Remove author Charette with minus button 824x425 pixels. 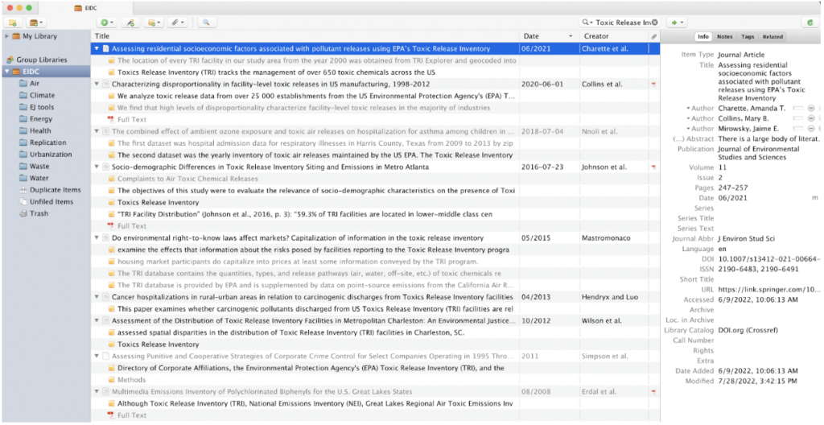pos(810,107)
